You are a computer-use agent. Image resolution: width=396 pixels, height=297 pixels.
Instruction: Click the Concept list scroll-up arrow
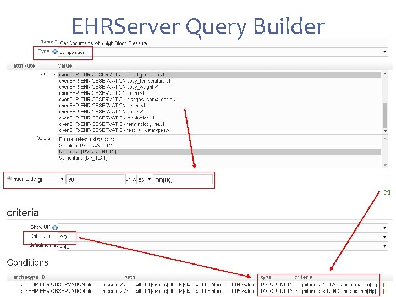(385, 74)
